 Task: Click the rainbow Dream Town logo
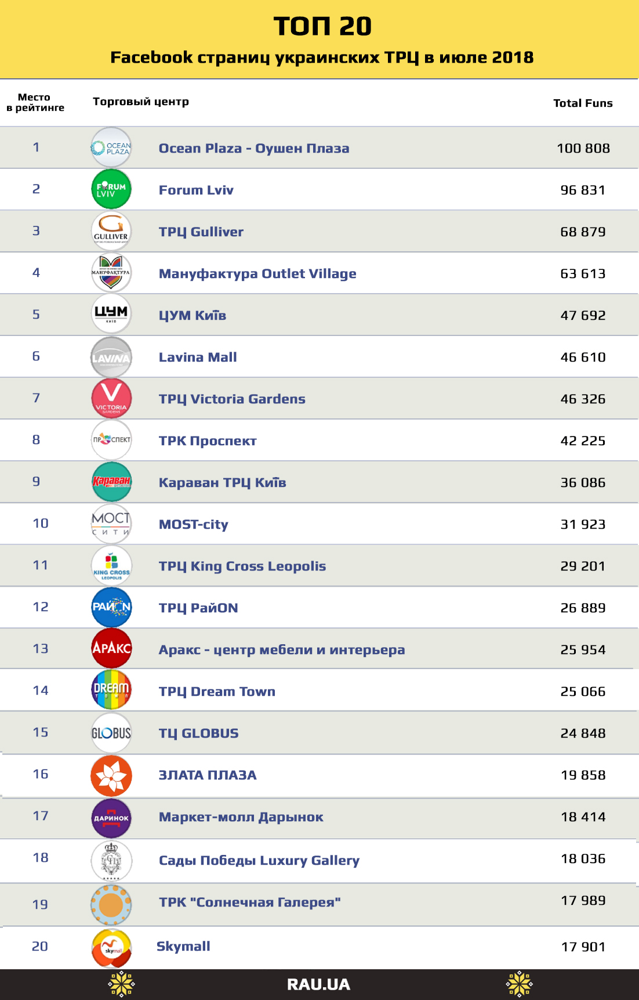[111, 690]
